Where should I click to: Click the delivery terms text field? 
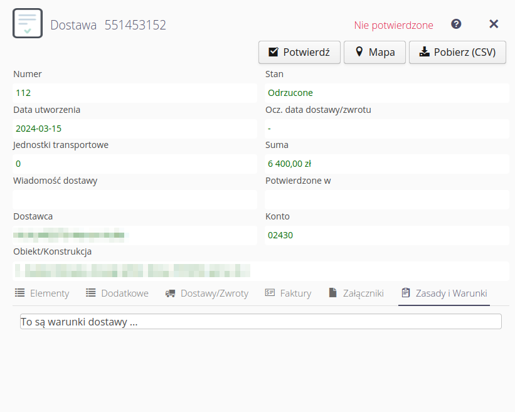[261, 322]
